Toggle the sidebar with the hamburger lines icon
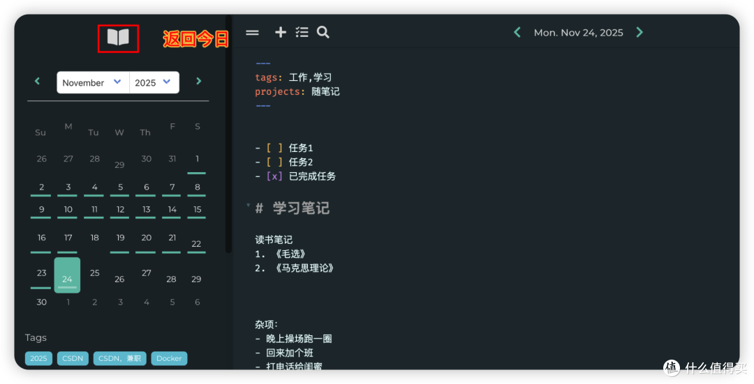Screen dimensions: 754x384 click(253, 33)
